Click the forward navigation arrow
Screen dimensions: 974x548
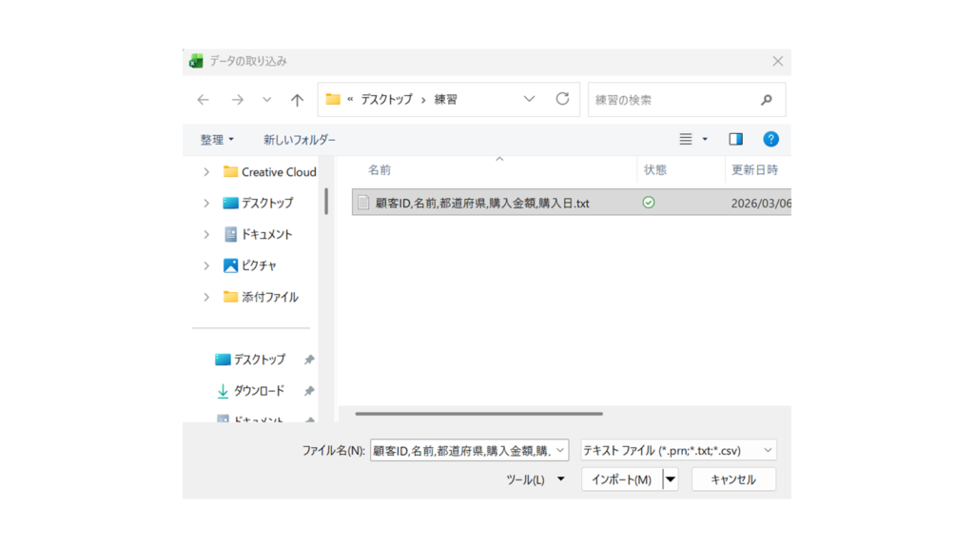(x=237, y=100)
